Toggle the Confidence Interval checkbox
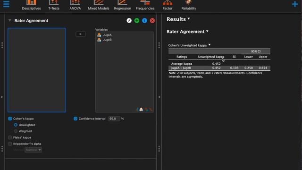Image resolution: width=302 pixels, height=170 pixels. coord(75,119)
